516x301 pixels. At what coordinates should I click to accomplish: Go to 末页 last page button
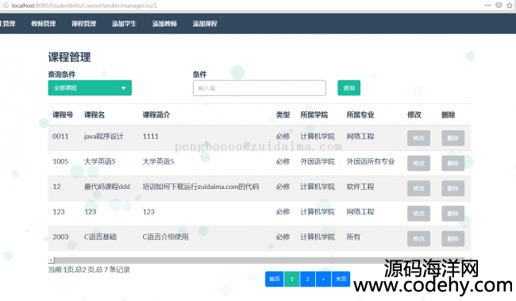[341, 279]
